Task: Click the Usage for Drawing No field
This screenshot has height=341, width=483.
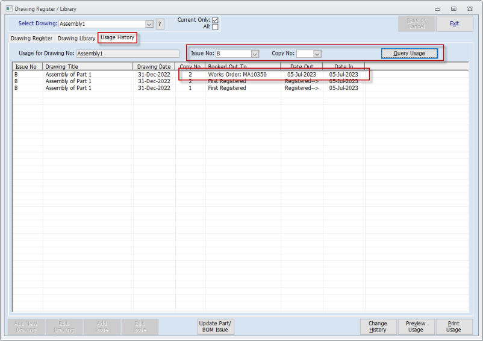Action: [x=127, y=54]
